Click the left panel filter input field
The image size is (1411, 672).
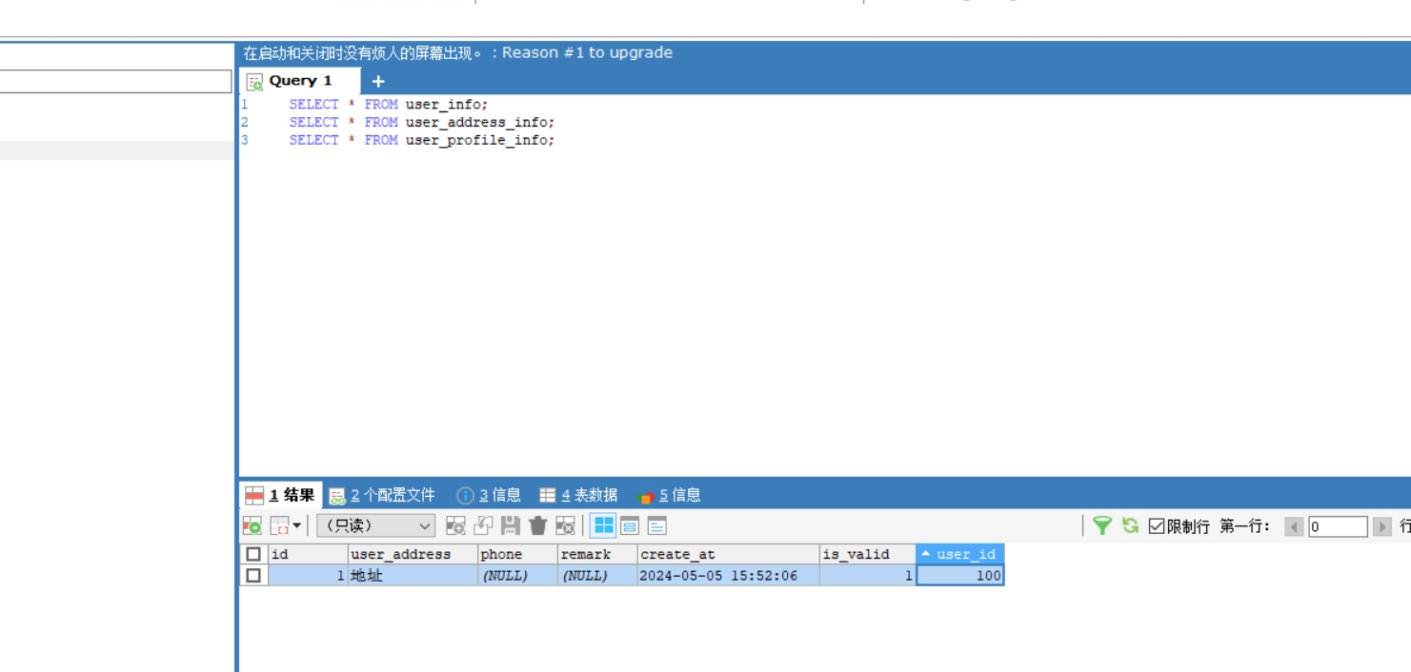(x=115, y=81)
